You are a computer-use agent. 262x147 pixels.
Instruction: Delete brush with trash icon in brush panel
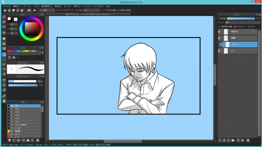point(38,140)
